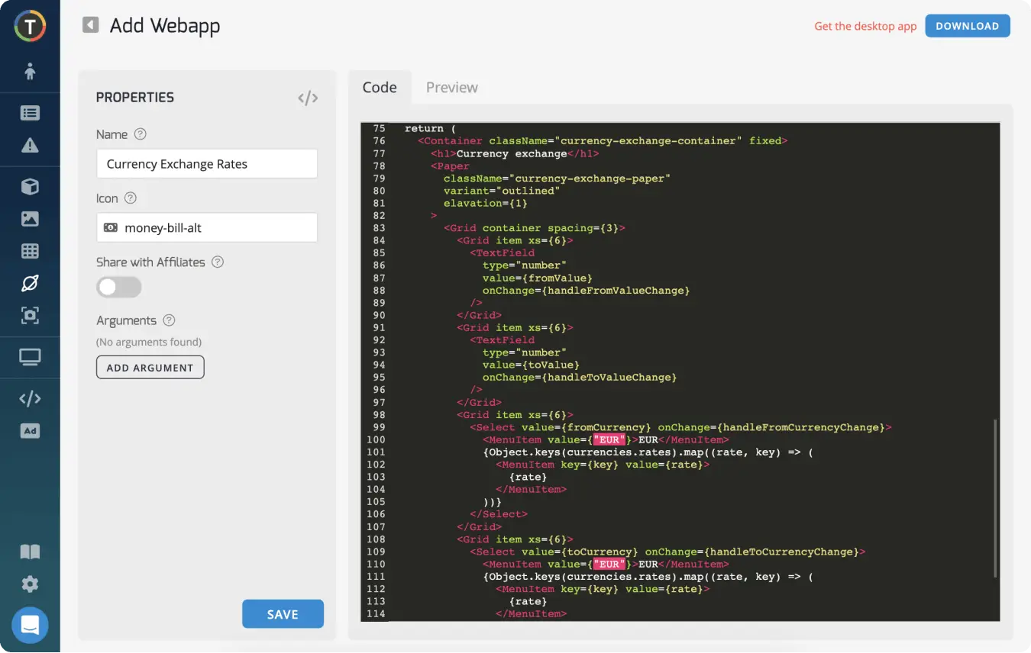1031x653 pixels.
Task: Select the Code tab
Action: pos(380,88)
